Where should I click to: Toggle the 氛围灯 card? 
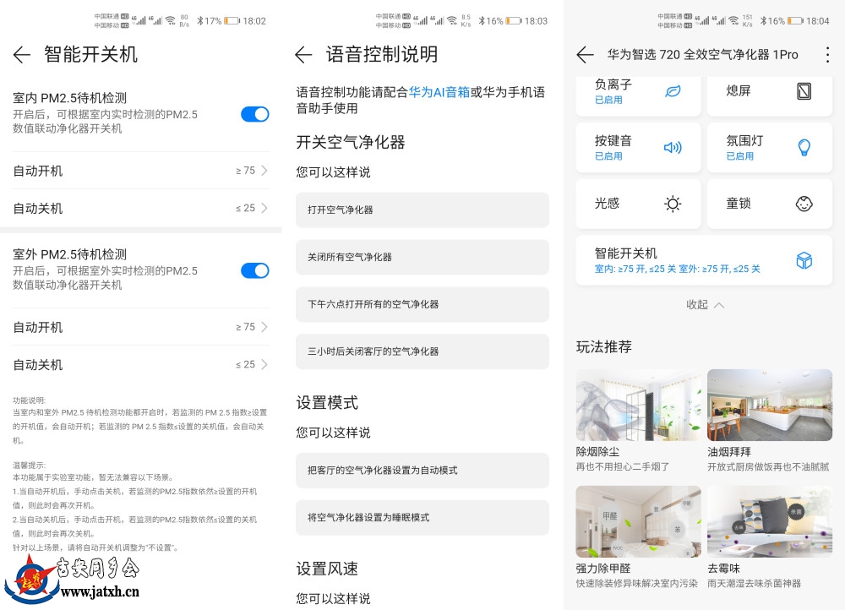(x=770, y=147)
